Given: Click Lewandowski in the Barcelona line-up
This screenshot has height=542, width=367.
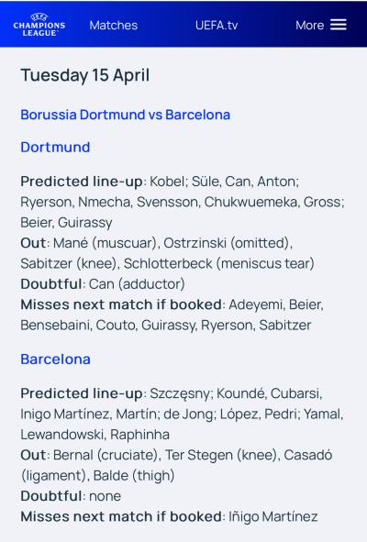Looking at the screenshot, I should (62, 435).
